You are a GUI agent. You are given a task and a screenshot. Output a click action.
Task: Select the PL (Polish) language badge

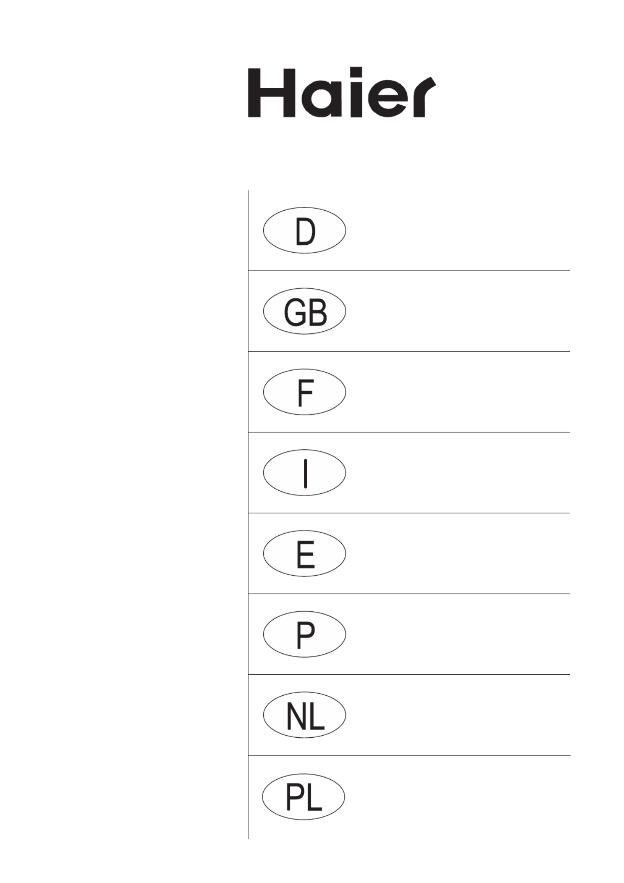303,797
